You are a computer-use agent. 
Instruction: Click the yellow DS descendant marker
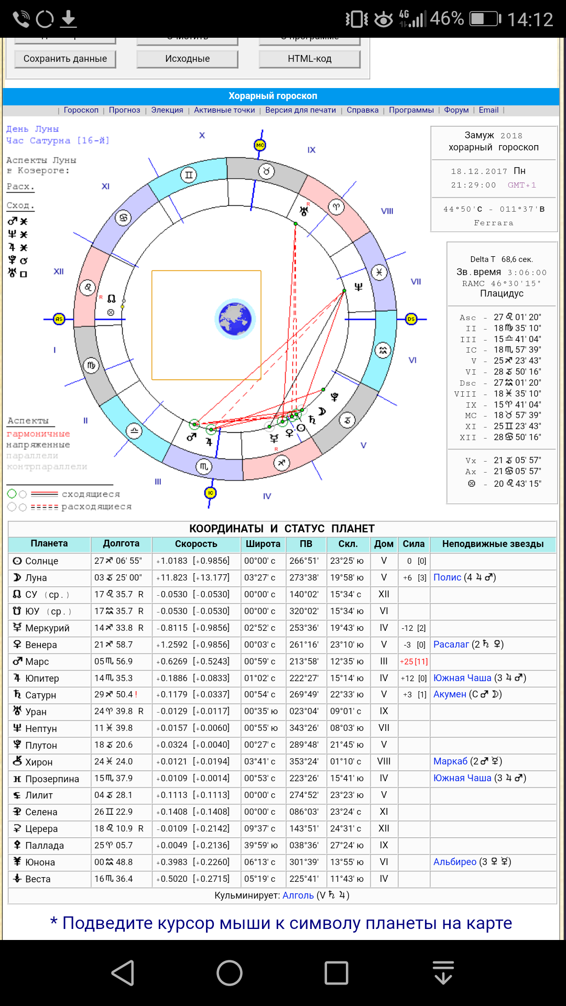click(x=411, y=319)
